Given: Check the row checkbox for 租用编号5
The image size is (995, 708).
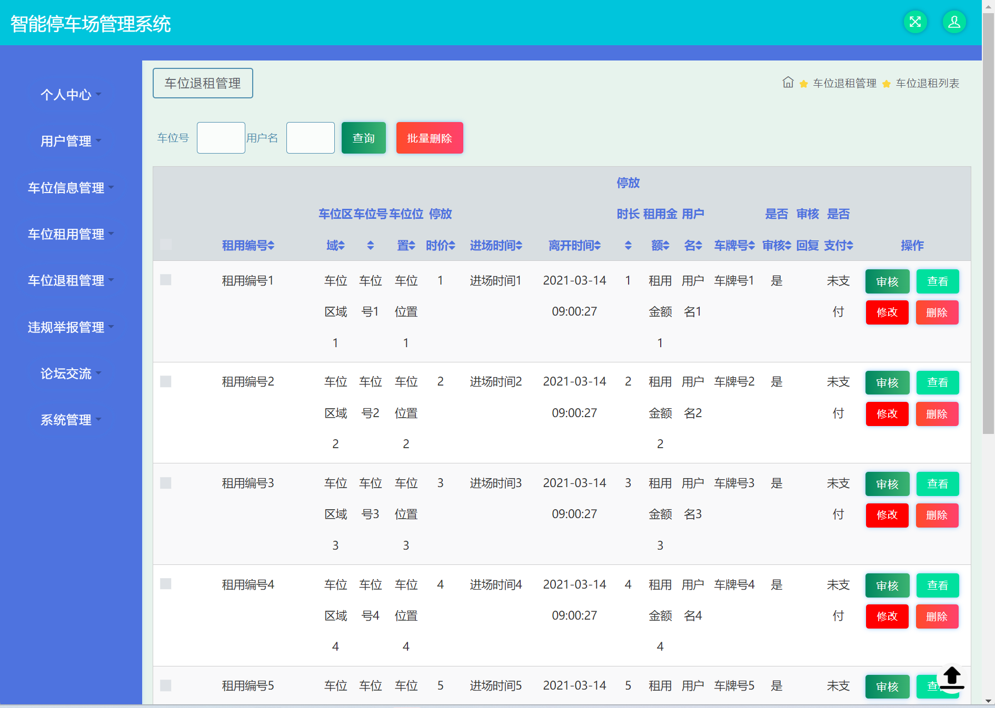Looking at the screenshot, I should pyautogui.click(x=166, y=685).
